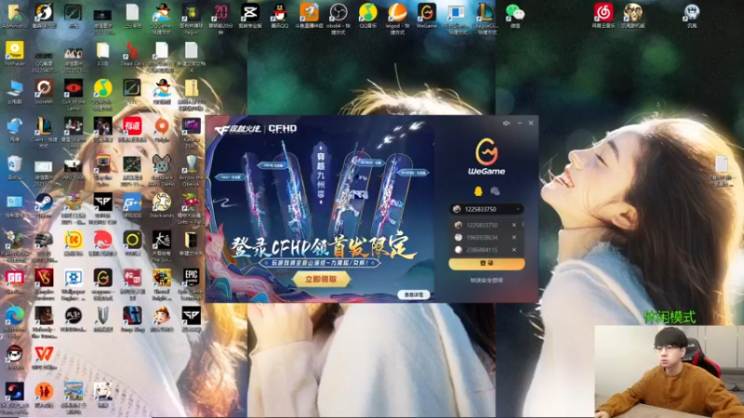Open the 剪映专业版 desktop shortcut
The width and height of the screenshot is (744, 418).
(x=250, y=16)
